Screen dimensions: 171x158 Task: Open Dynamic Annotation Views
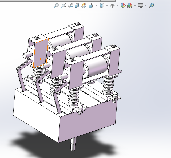(x=84, y=5)
